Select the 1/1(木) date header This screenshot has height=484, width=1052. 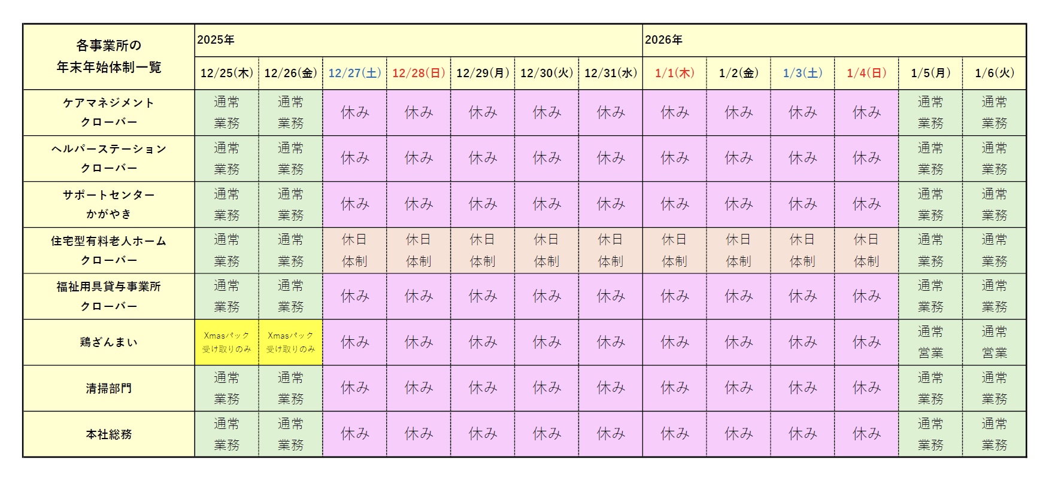point(674,73)
